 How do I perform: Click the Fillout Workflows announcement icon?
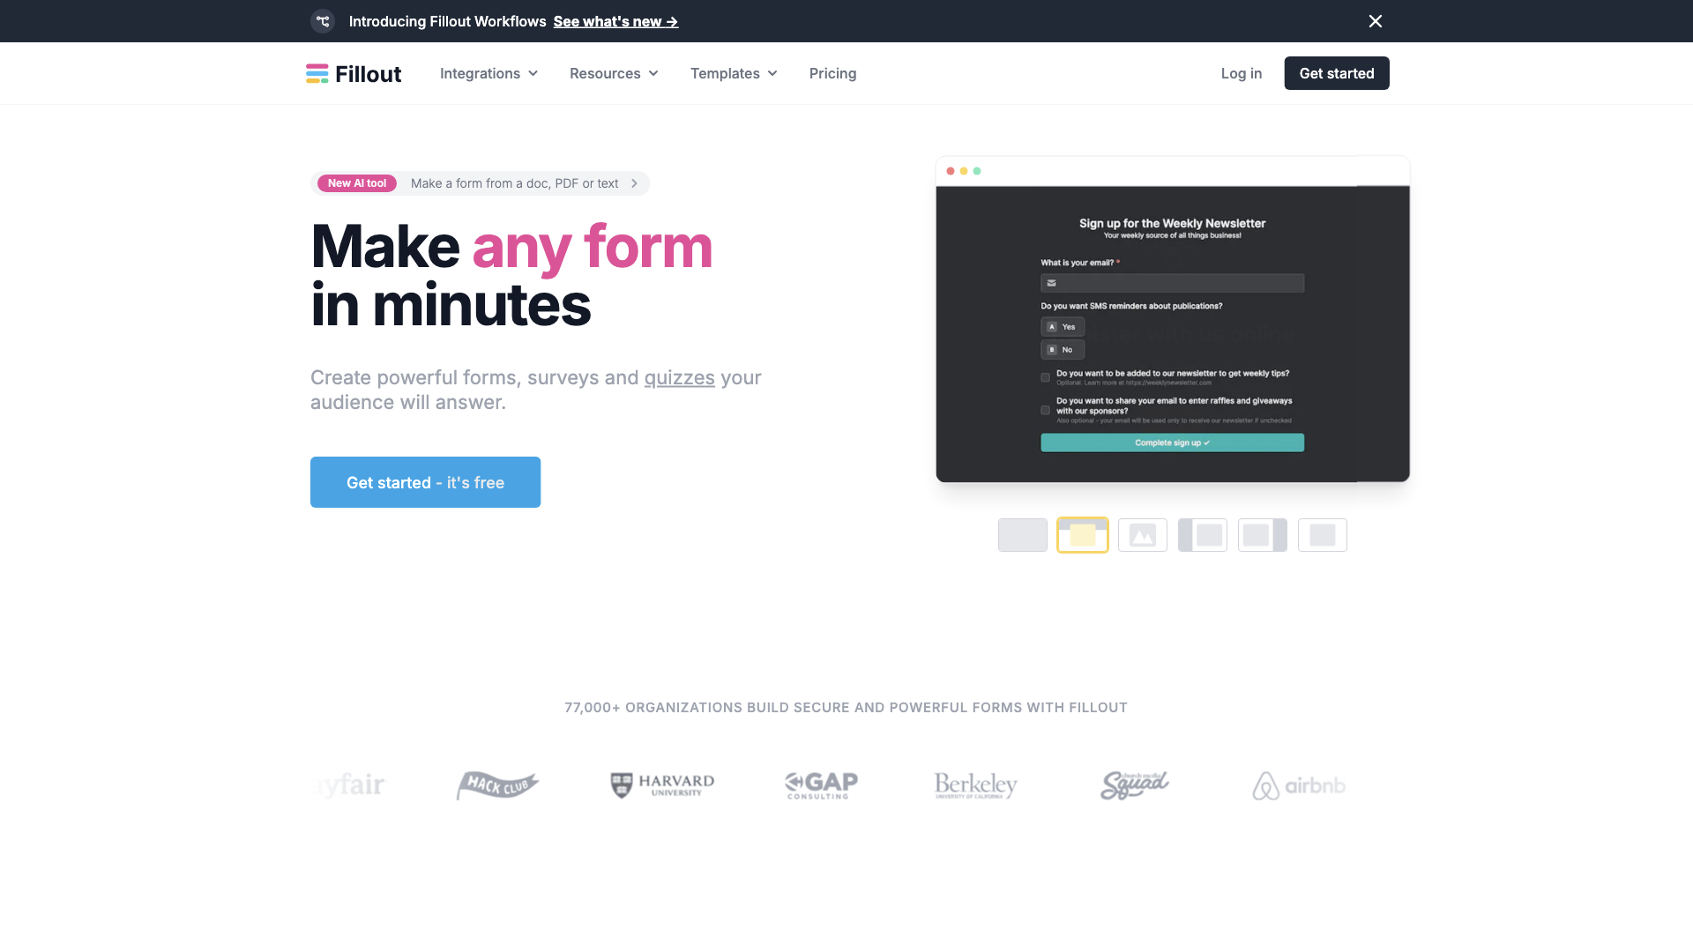325,21
